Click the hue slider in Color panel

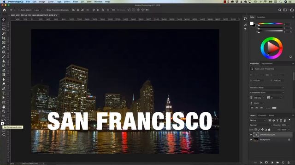tap(271, 23)
